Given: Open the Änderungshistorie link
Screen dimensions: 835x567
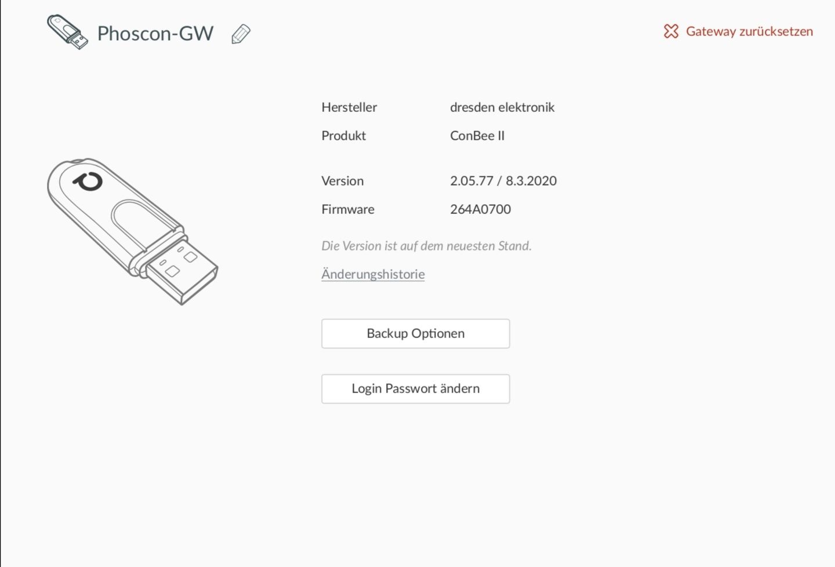Looking at the screenshot, I should [373, 274].
